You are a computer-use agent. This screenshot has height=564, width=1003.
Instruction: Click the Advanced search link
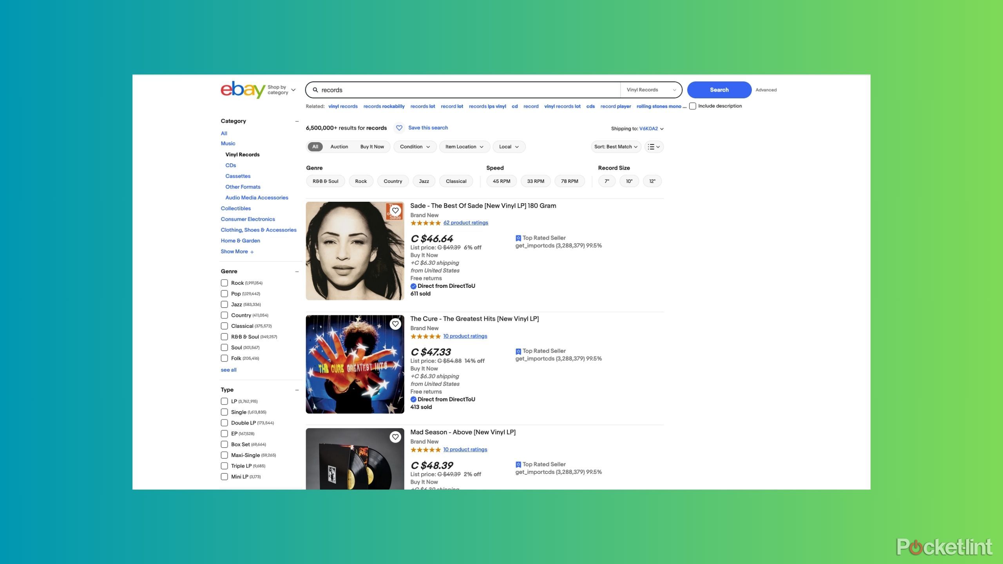pyautogui.click(x=765, y=90)
